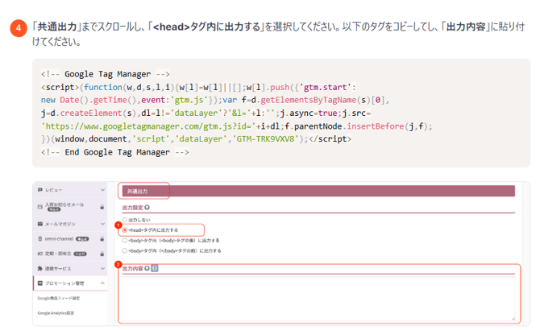The height and width of the screenshot is (330, 540).
Task: Select <body>タグの後 output radio option
Action: pos(124,240)
